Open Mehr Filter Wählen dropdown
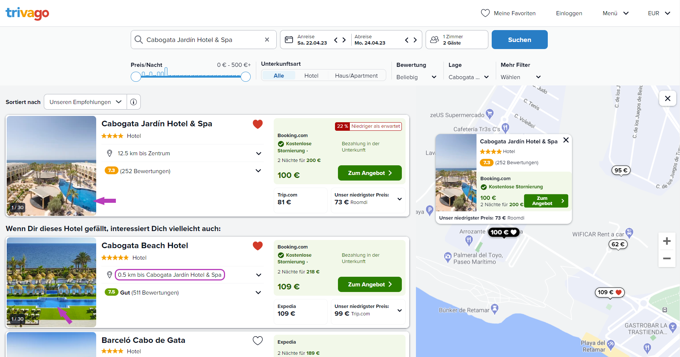 [x=521, y=77]
